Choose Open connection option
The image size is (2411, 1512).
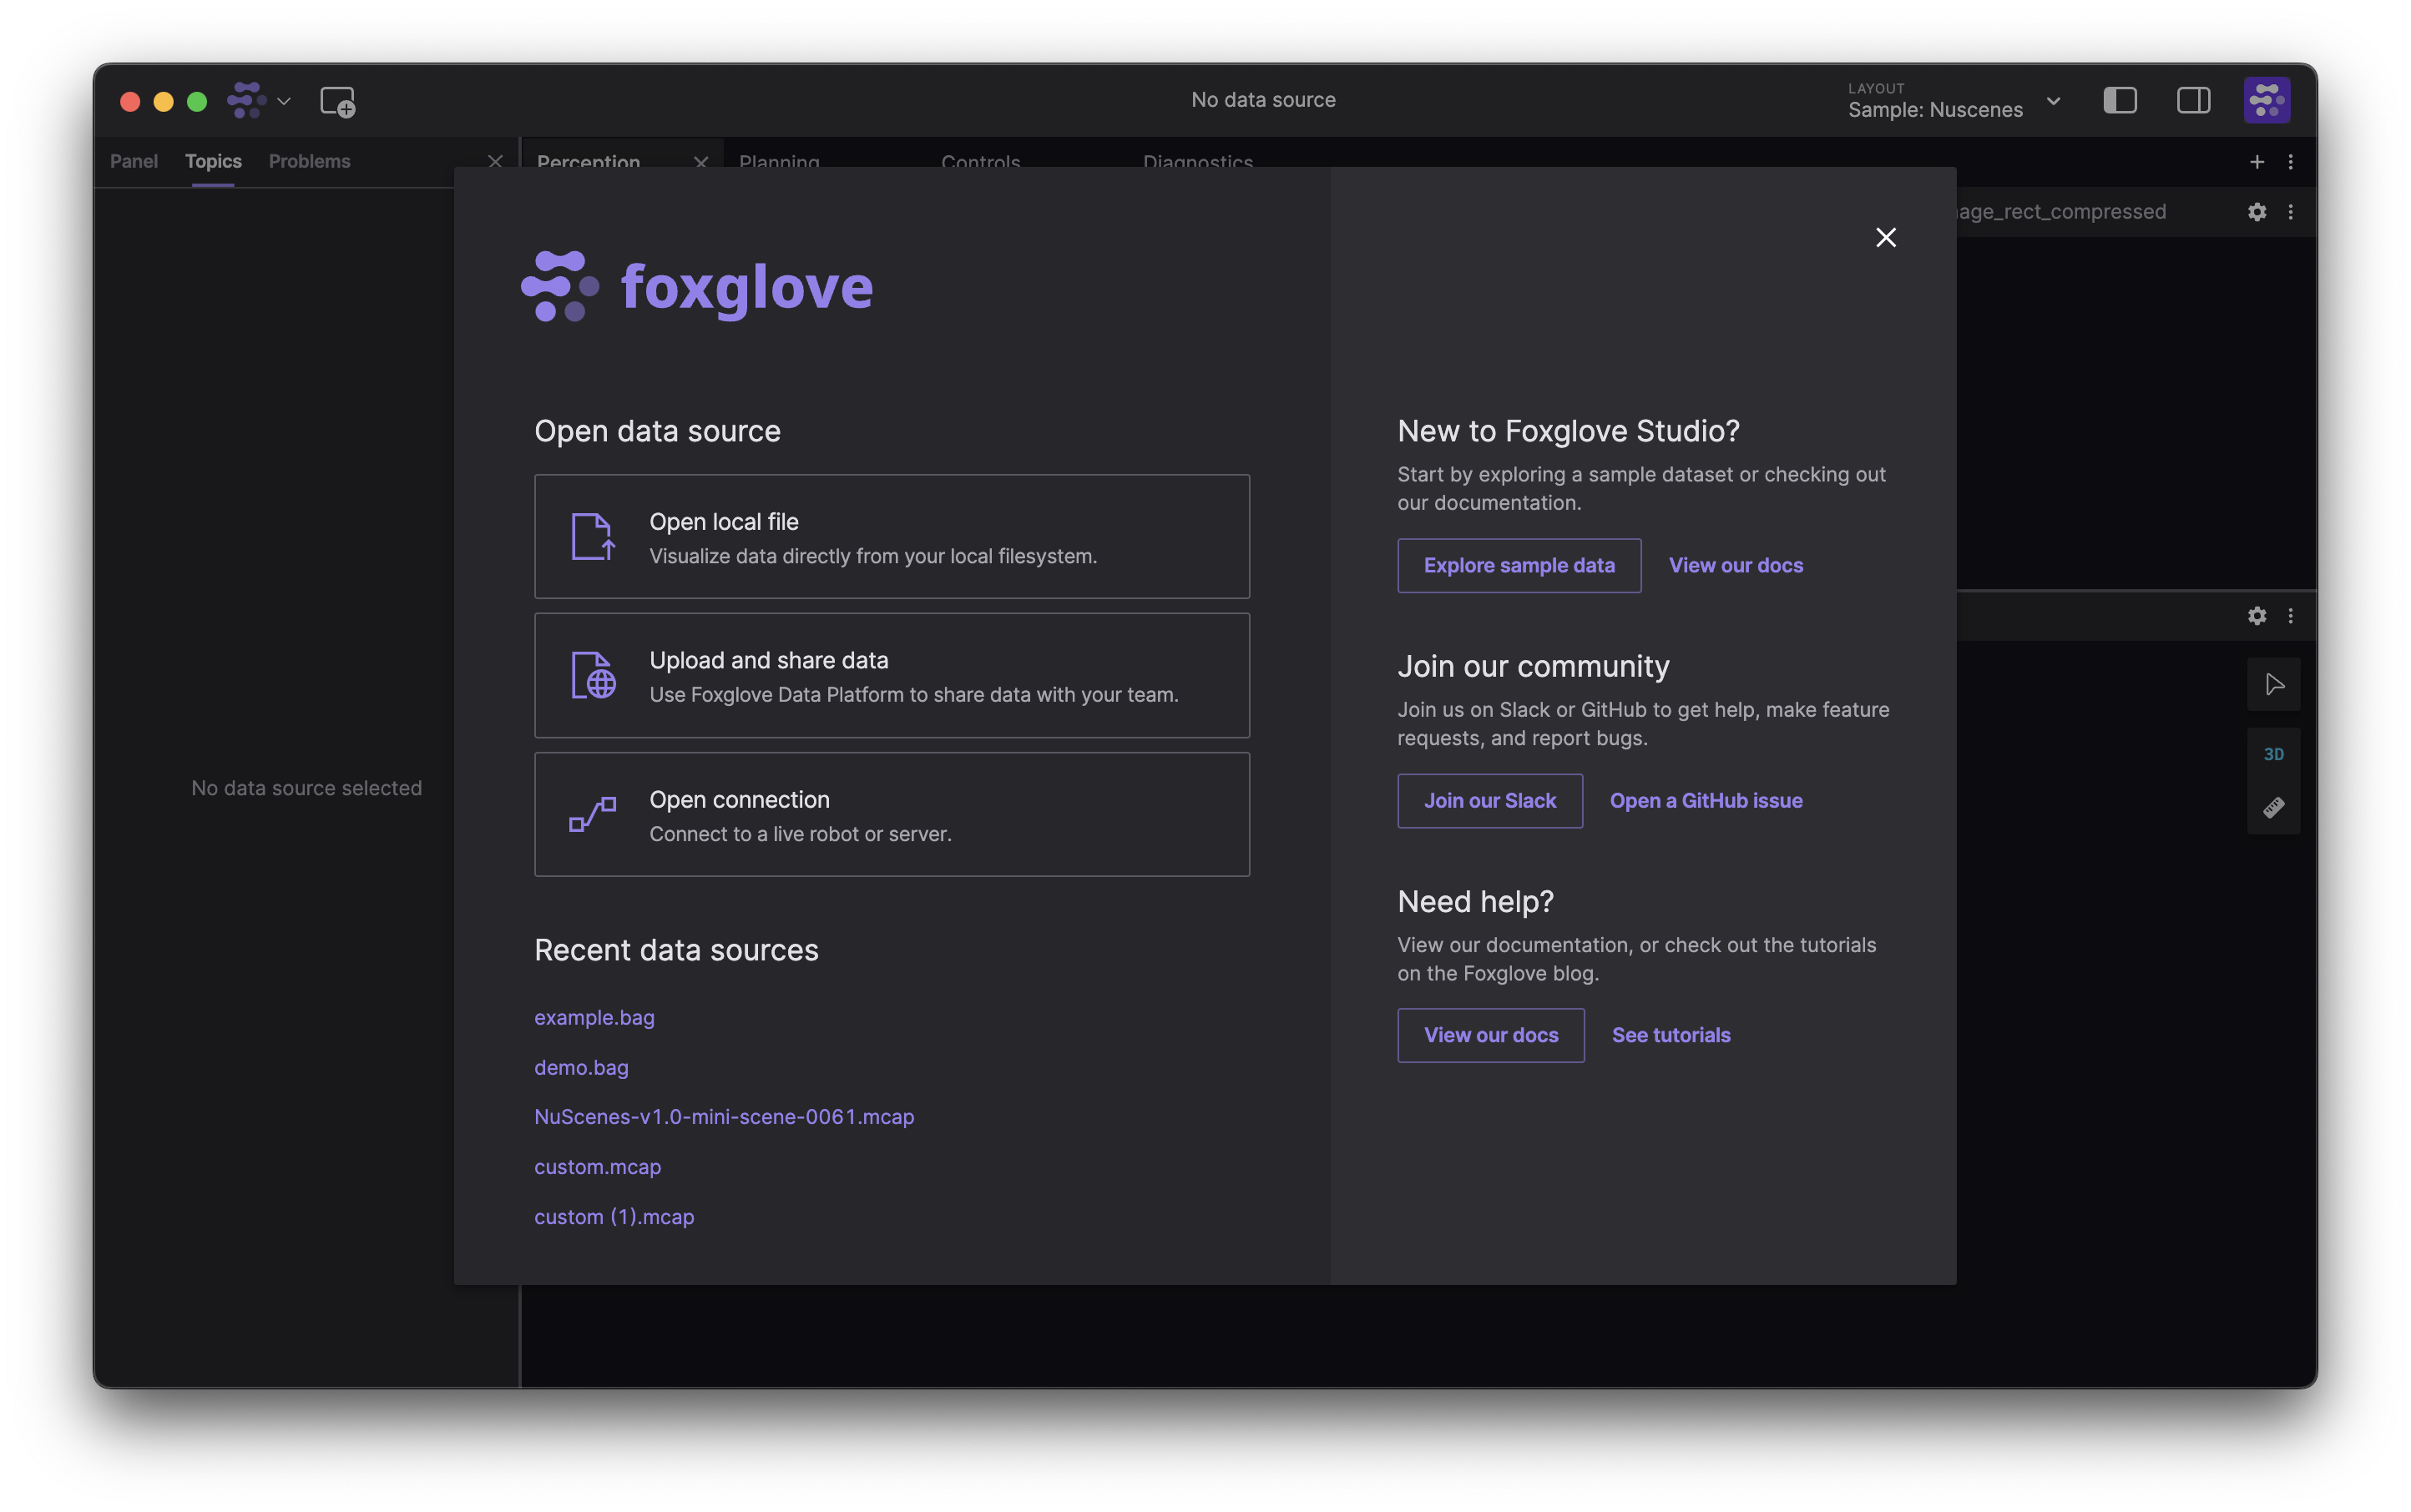point(892,815)
